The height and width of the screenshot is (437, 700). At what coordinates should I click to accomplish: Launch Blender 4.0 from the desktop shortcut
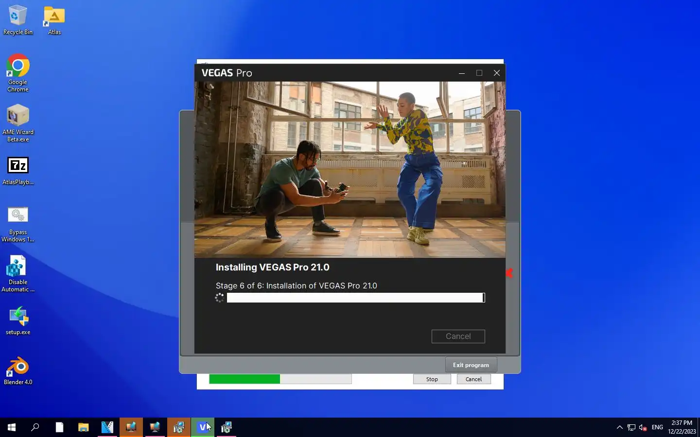pyautogui.click(x=18, y=371)
